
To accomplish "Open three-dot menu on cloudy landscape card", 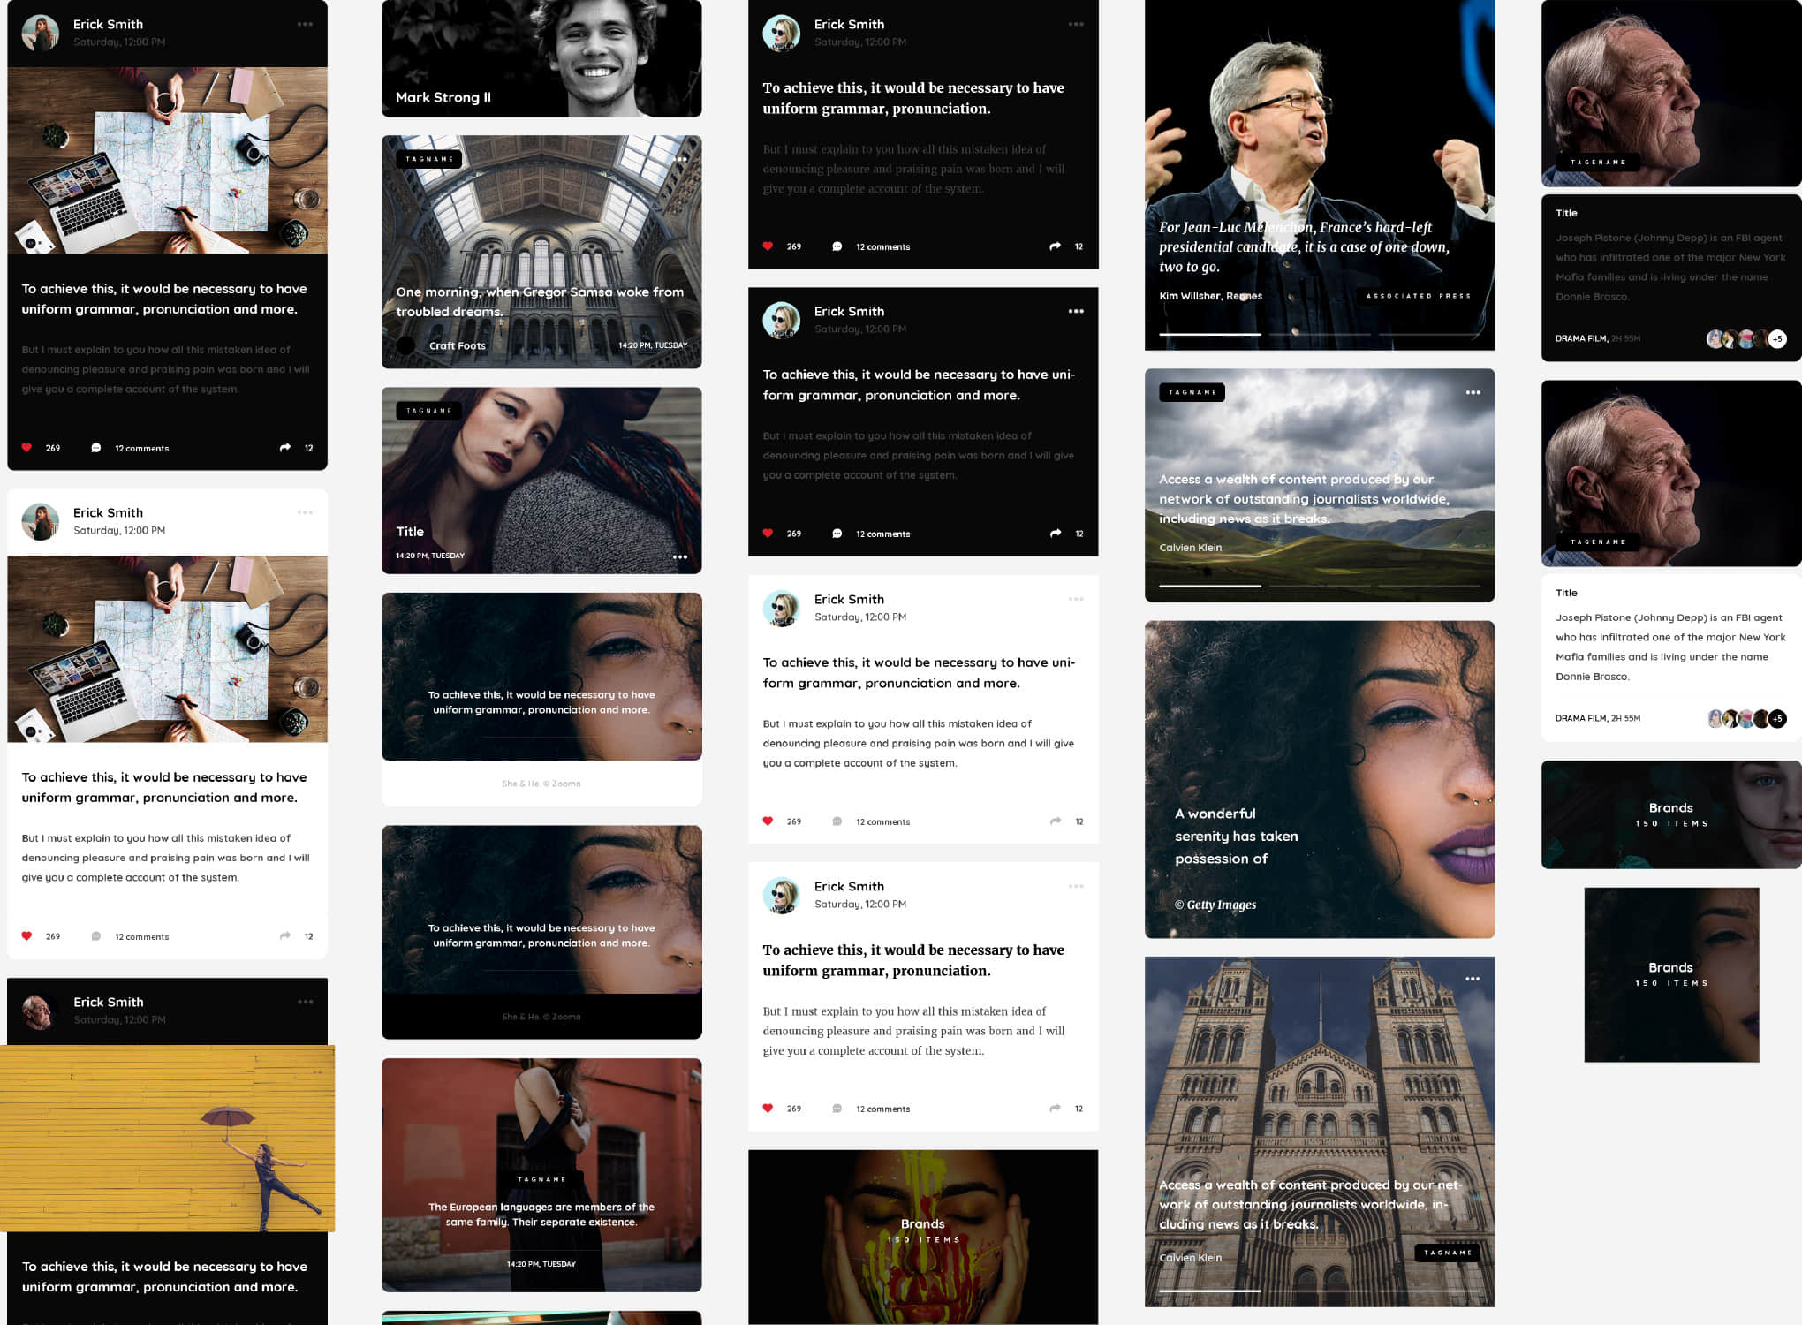I will pyautogui.click(x=1473, y=392).
